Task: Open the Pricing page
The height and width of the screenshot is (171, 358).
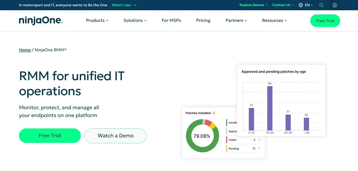Action: click(x=203, y=20)
